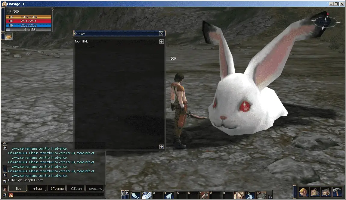Image resolution: width=346 pixels, height=200 pixels.
Task: Close the Lineage II game window
Action: 341,4
